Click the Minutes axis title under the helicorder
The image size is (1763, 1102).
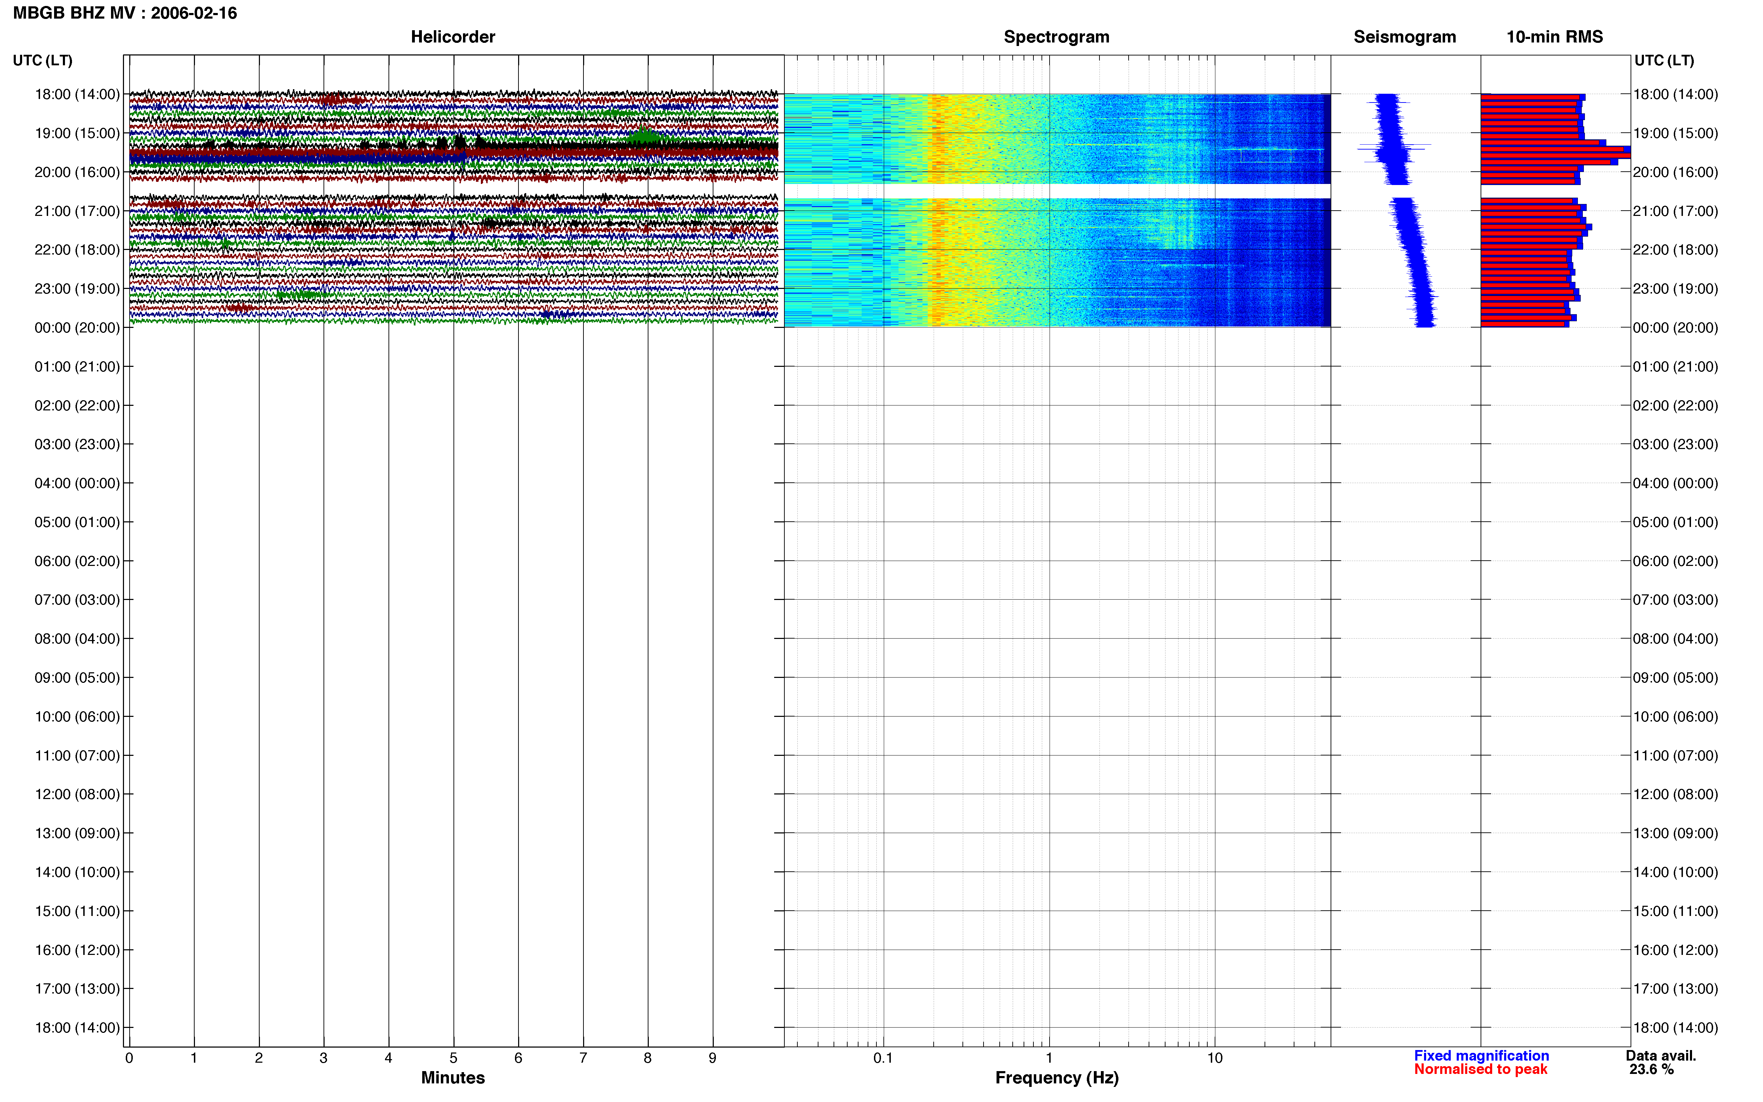453,1078
